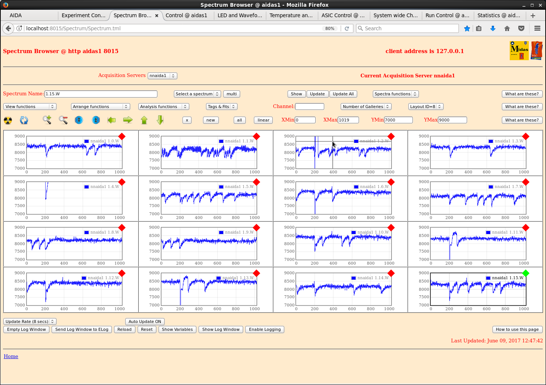
Task: Click the green up arrow icon
Action: point(144,120)
